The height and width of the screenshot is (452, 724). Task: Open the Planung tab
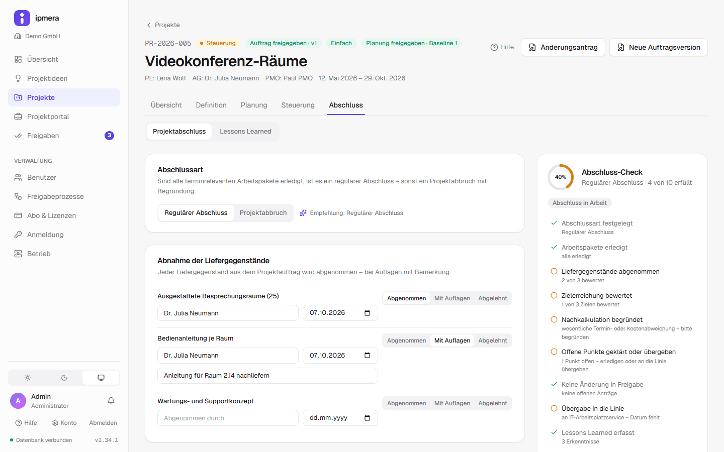pyautogui.click(x=254, y=105)
